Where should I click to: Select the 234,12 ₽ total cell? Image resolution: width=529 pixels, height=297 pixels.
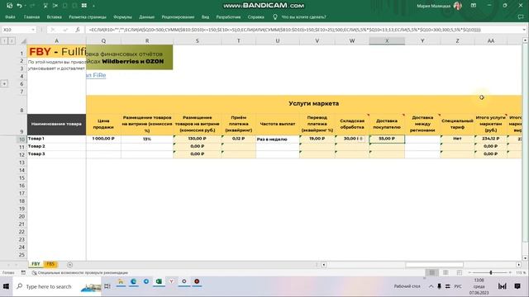490,139
